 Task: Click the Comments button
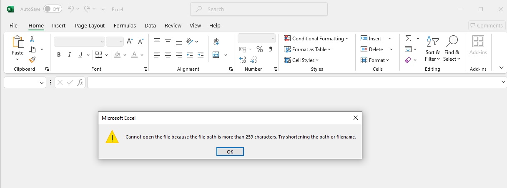486,25
